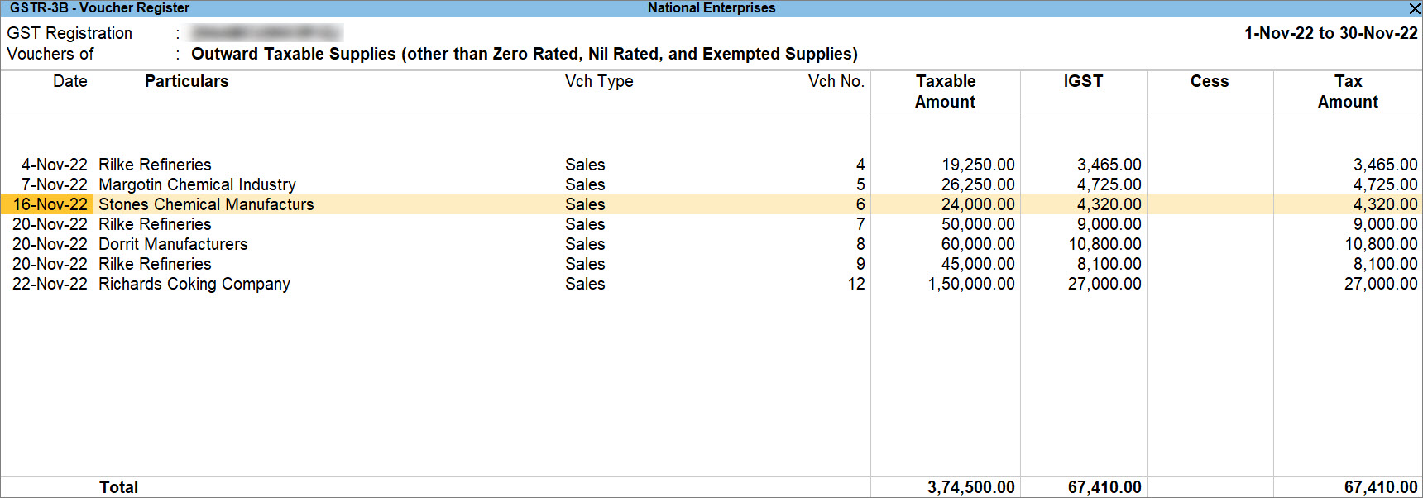Click voucher number 4
This screenshot has width=1423, height=498.
(860, 165)
